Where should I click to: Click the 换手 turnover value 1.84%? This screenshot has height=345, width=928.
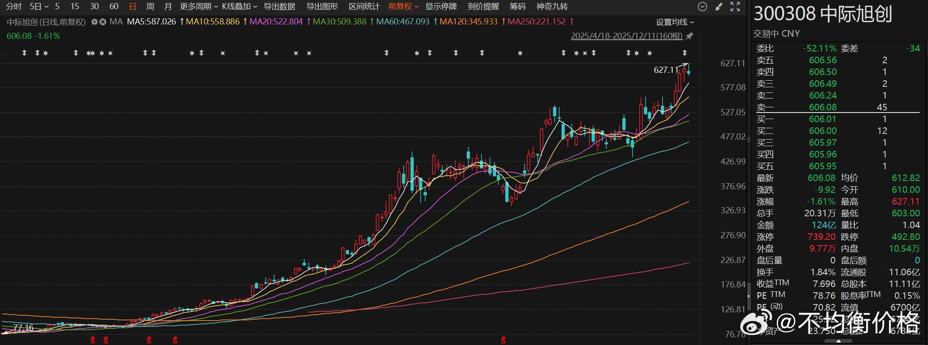[x=823, y=272]
